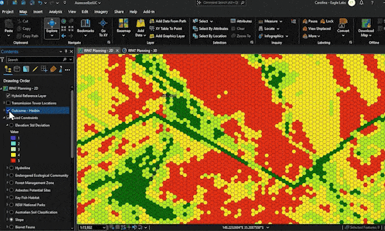
Task: Open the notifications bell
Action: (361, 3)
